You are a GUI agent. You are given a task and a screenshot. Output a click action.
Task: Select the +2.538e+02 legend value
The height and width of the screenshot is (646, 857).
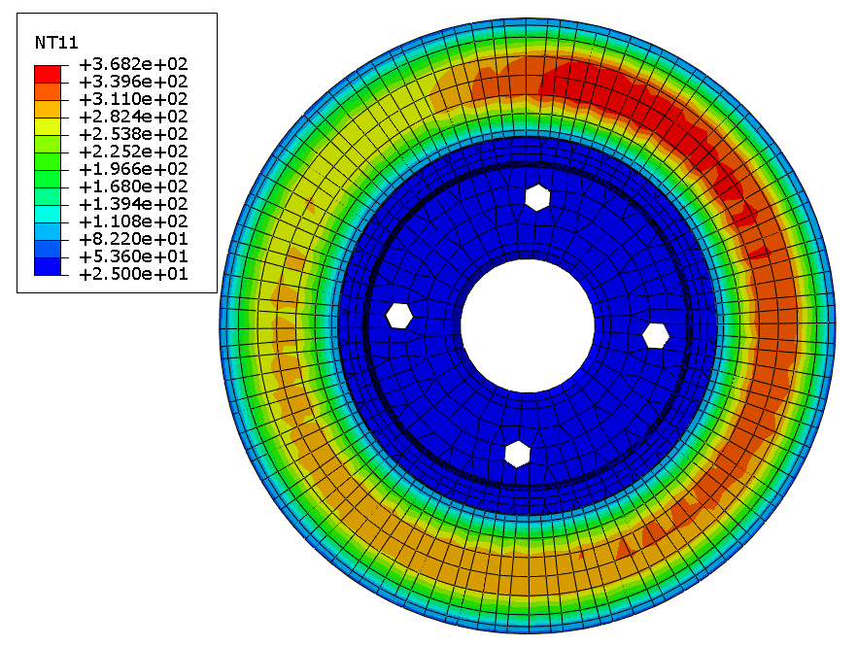tap(133, 134)
